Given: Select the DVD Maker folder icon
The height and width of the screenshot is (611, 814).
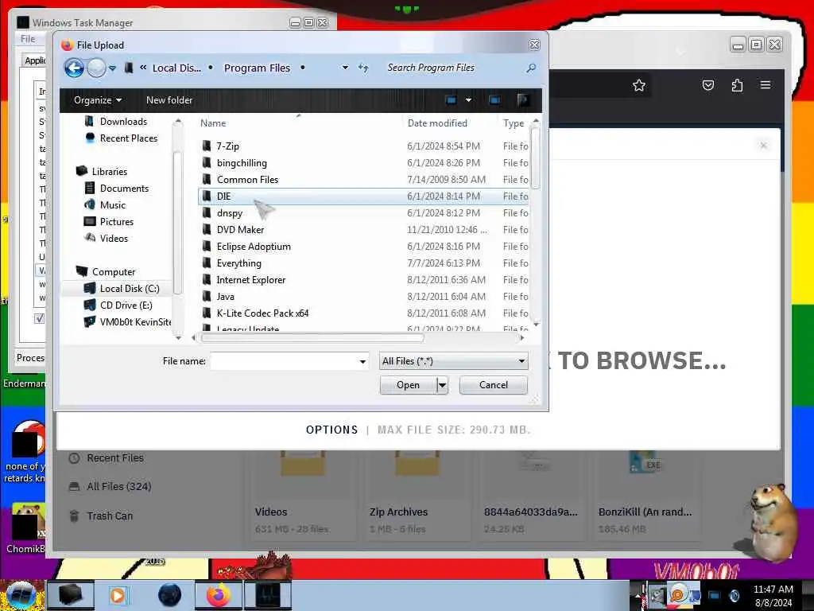Looking at the screenshot, I should tap(207, 230).
